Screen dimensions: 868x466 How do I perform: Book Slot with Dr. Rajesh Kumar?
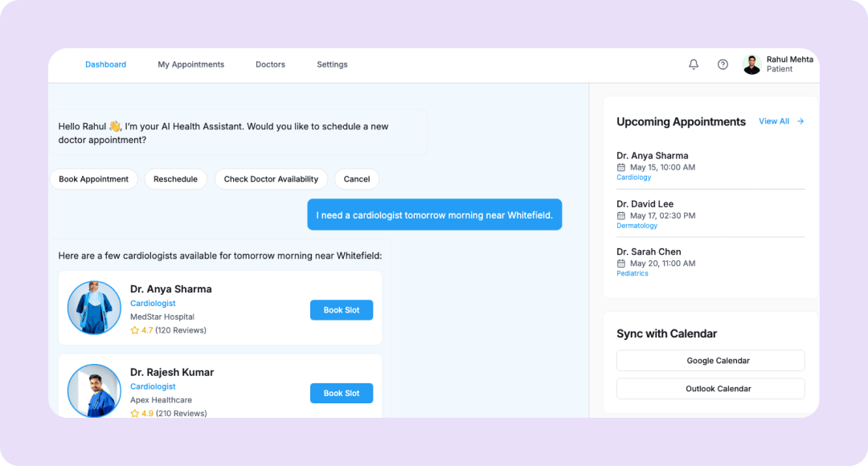342,394
